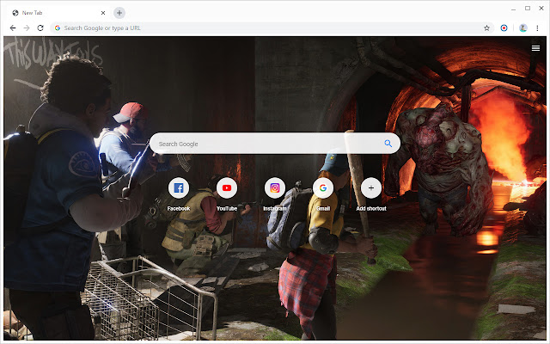Reload the page with the refresh icon

40,28
